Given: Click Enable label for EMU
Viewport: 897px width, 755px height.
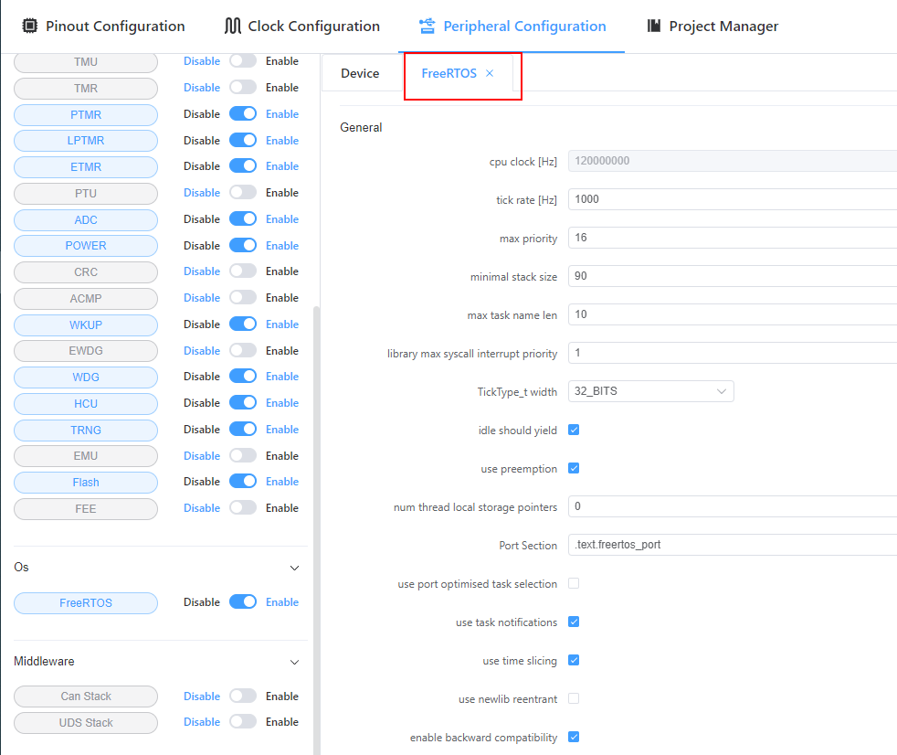Looking at the screenshot, I should pyautogui.click(x=282, y=455).
